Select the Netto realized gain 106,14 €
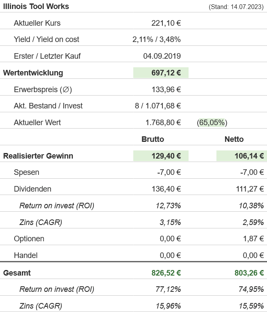This screenshot has height=312, width=267. [249, 156]
